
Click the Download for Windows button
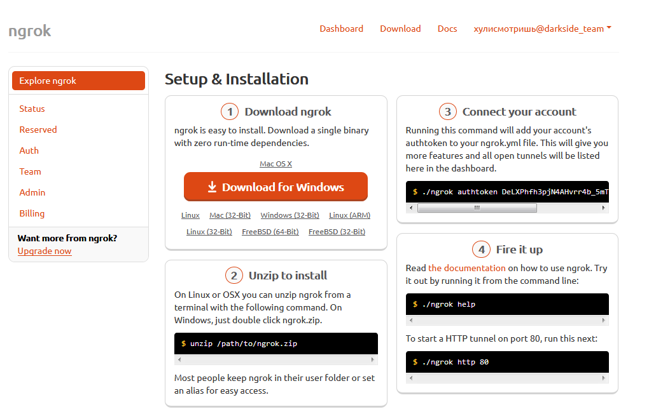point(276,187)
